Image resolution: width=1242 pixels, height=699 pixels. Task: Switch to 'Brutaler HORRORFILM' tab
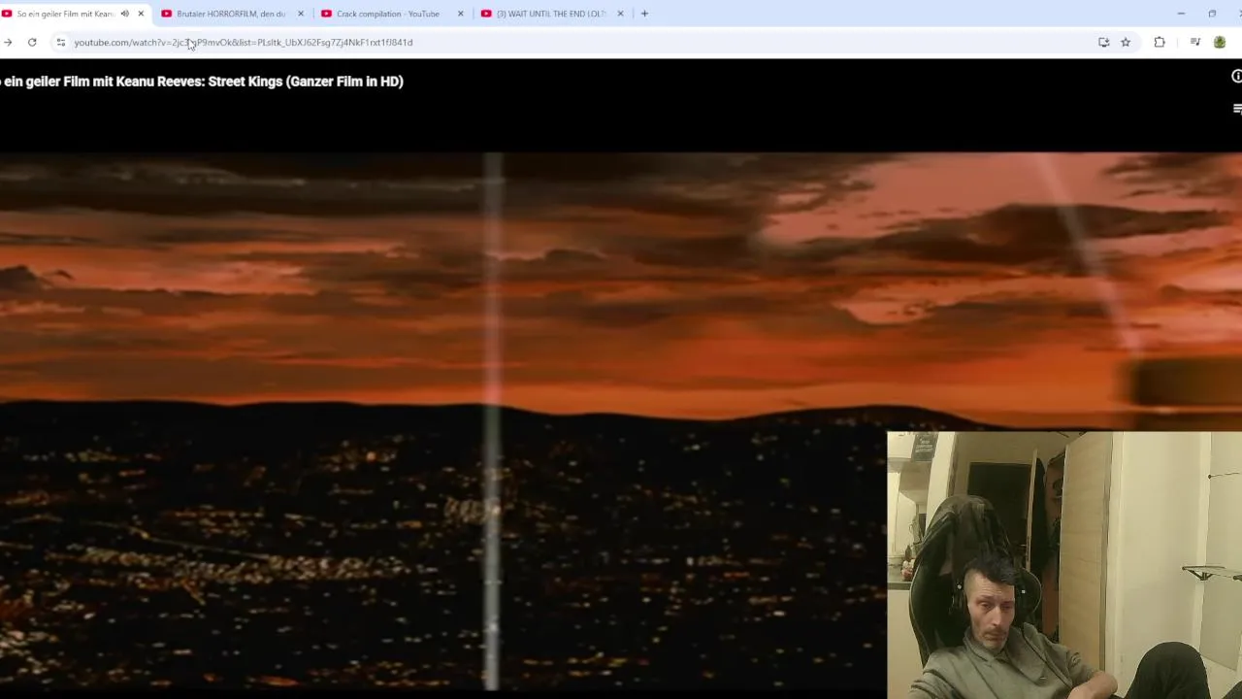pos(231,14)
